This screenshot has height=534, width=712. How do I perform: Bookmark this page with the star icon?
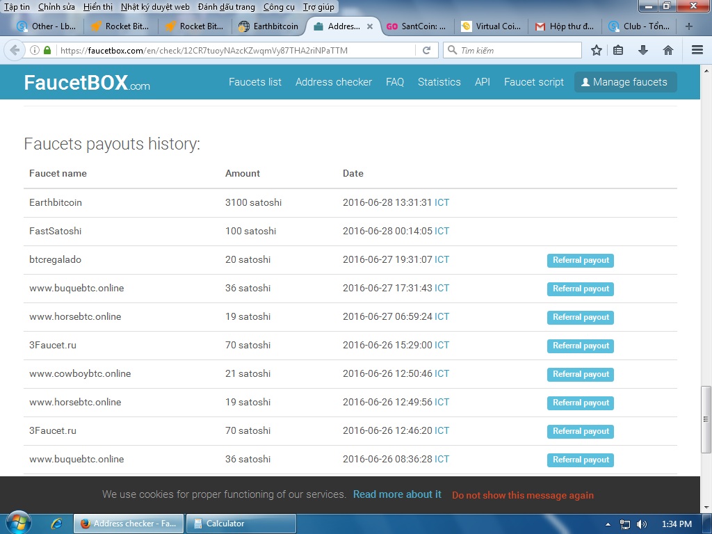click(x=597, y=50)
